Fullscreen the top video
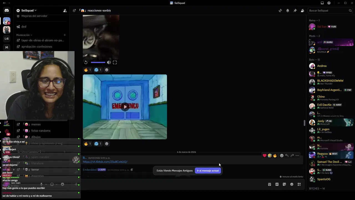 (x=115, y=62)
